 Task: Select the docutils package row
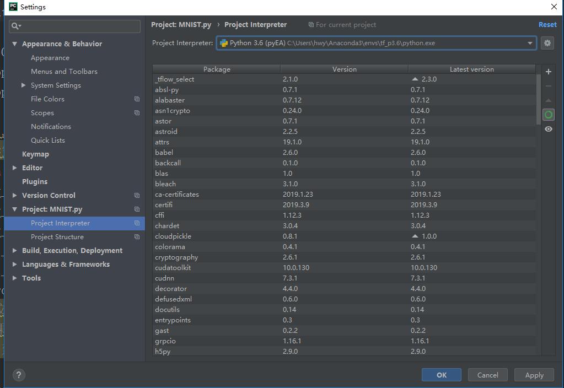click(x=344, y=310)
